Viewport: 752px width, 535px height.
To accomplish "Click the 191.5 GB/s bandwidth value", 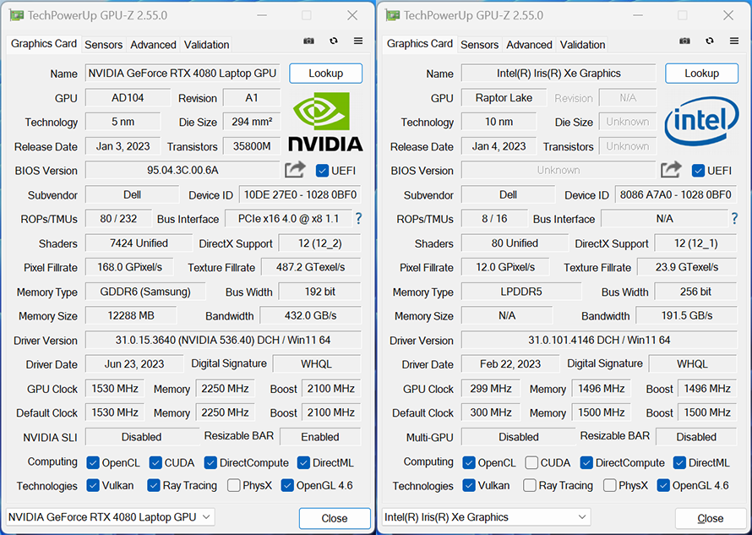I will (686, 316).
